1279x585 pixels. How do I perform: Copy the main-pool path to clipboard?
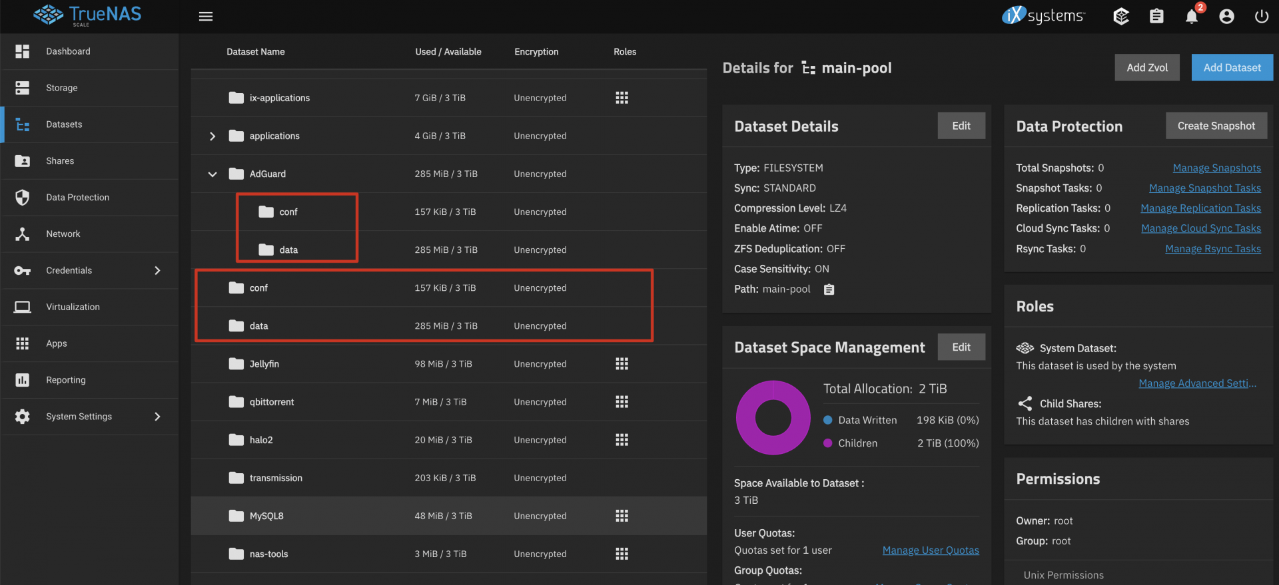click(829, 290)
